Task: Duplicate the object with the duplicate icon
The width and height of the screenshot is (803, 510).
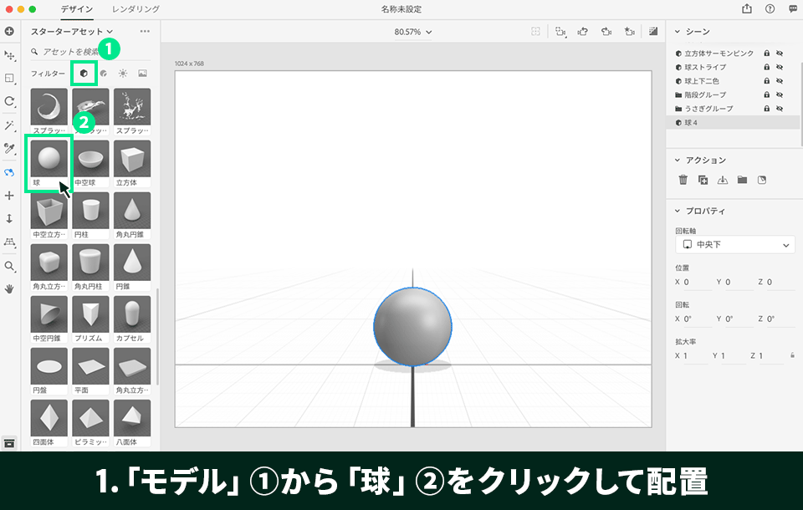Action: 703,178
